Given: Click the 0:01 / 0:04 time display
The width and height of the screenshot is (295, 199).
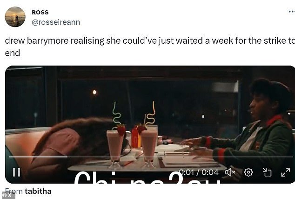Looking at the screenshot, I should 199,172.
